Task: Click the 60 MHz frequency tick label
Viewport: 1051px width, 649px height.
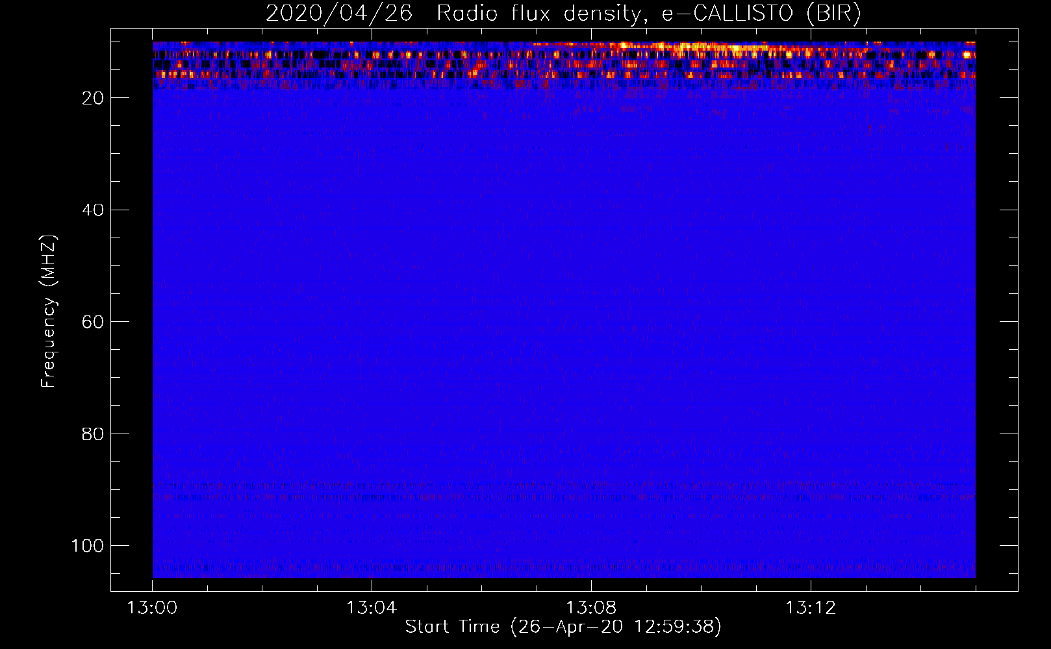Action: [93, 322]
